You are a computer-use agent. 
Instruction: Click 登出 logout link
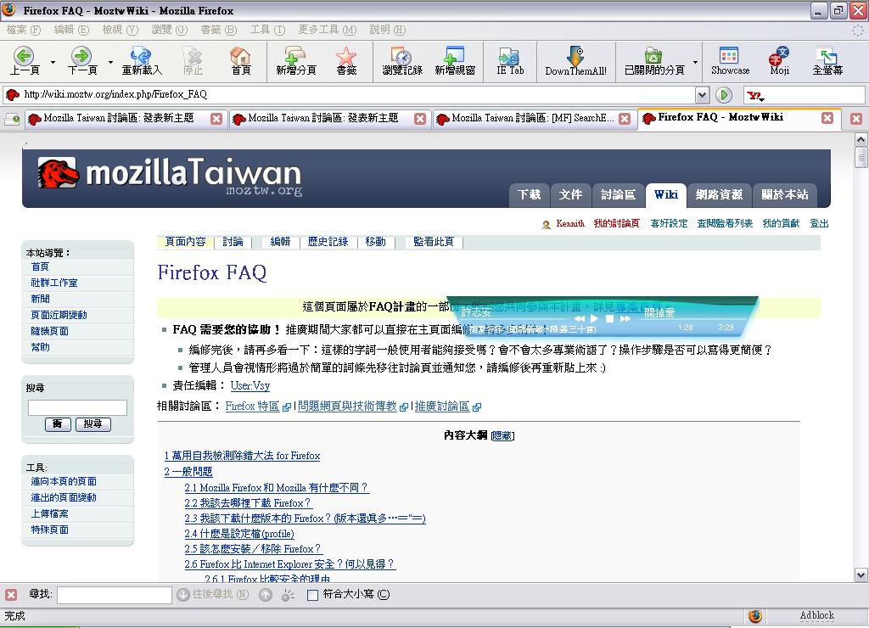tap(819, 223)
